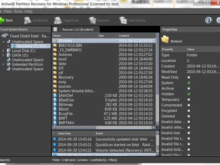Click the $MFT file icon

coord(55,118)
